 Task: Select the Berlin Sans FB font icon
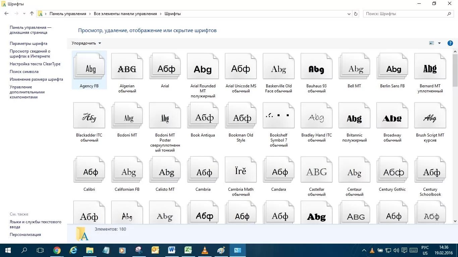pyautogui.click(x=392, y=66)
